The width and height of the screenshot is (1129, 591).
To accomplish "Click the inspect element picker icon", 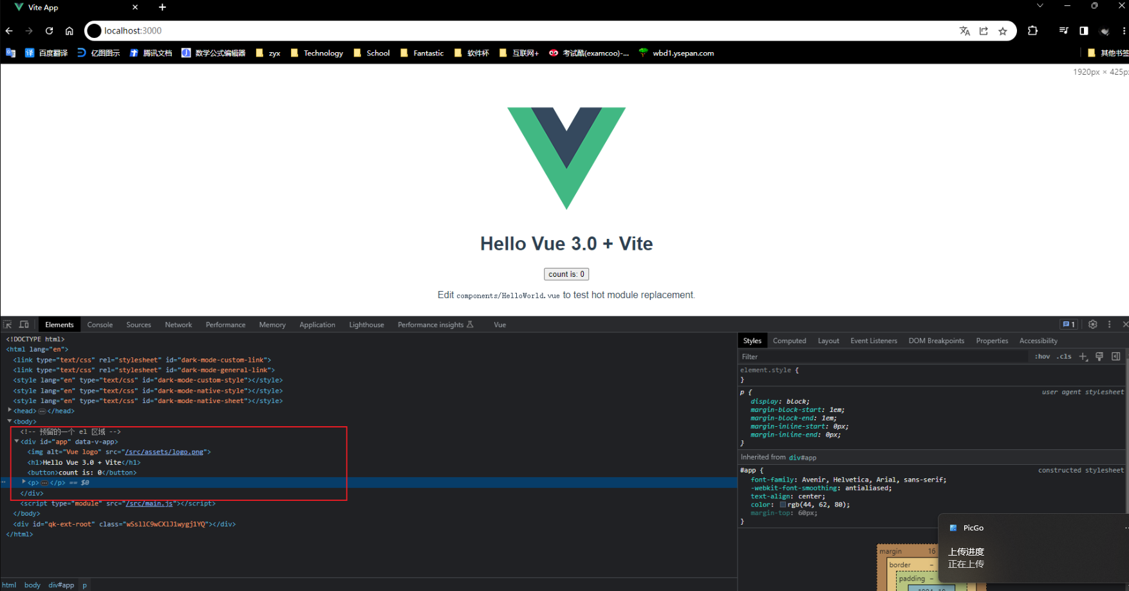I will click(x=8, y=324).
